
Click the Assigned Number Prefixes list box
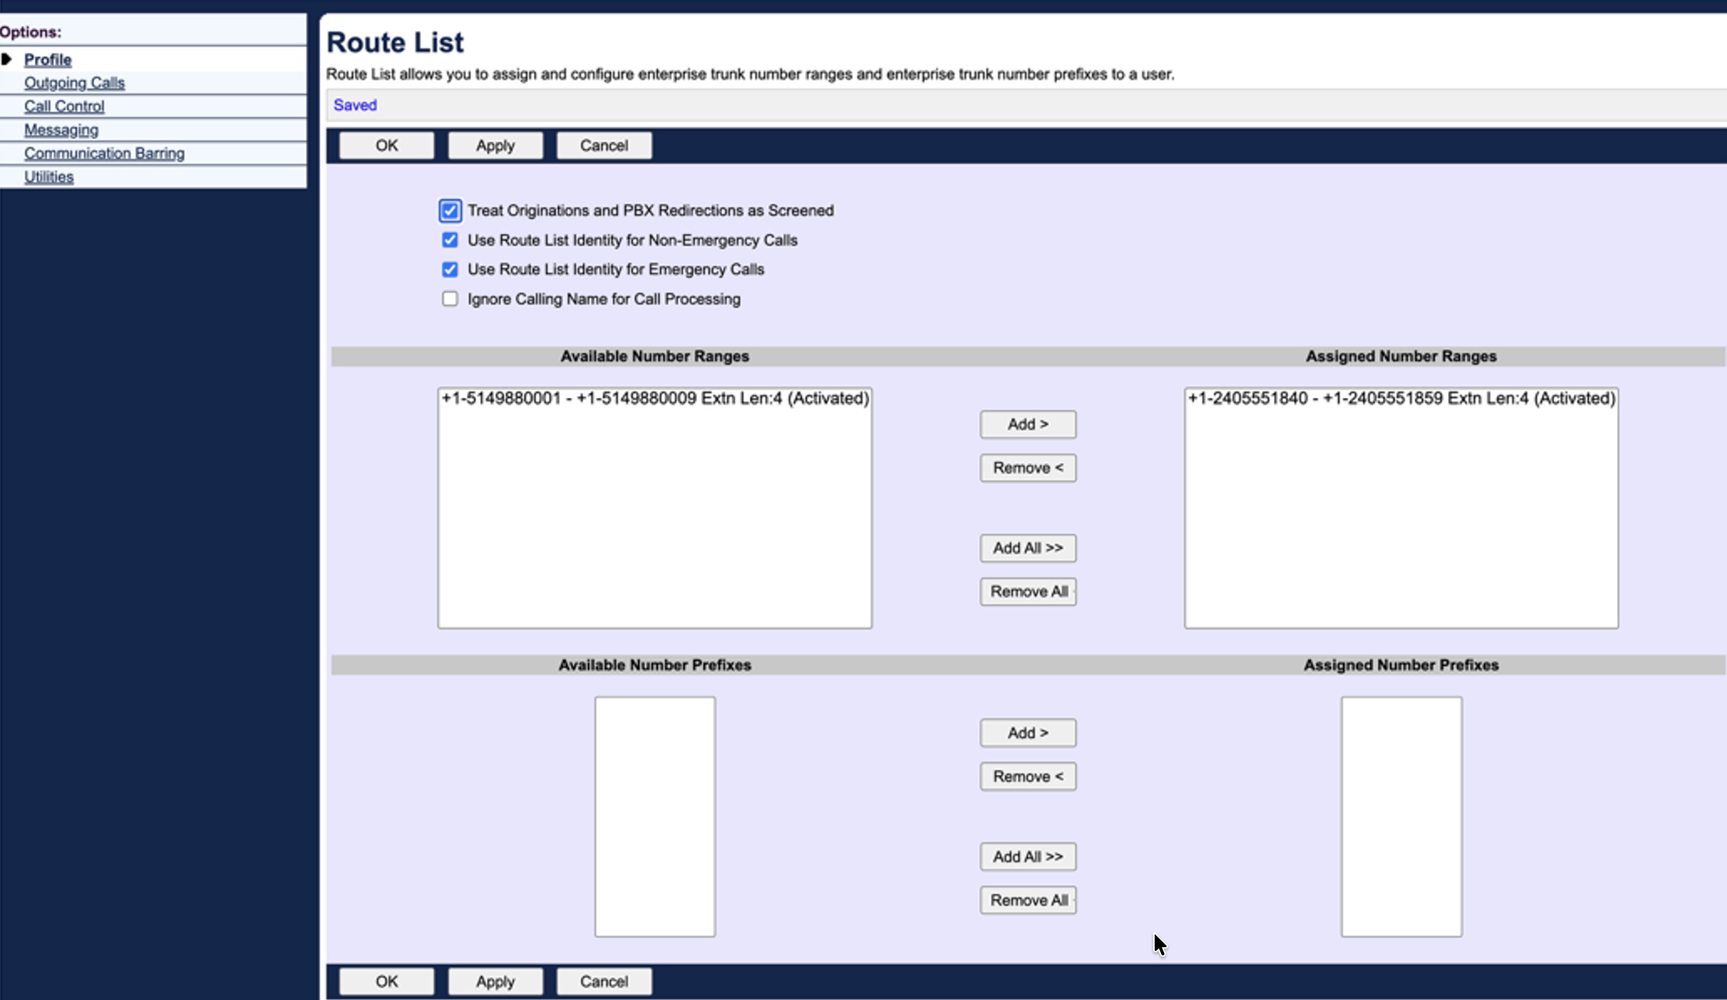[1402, 817]
